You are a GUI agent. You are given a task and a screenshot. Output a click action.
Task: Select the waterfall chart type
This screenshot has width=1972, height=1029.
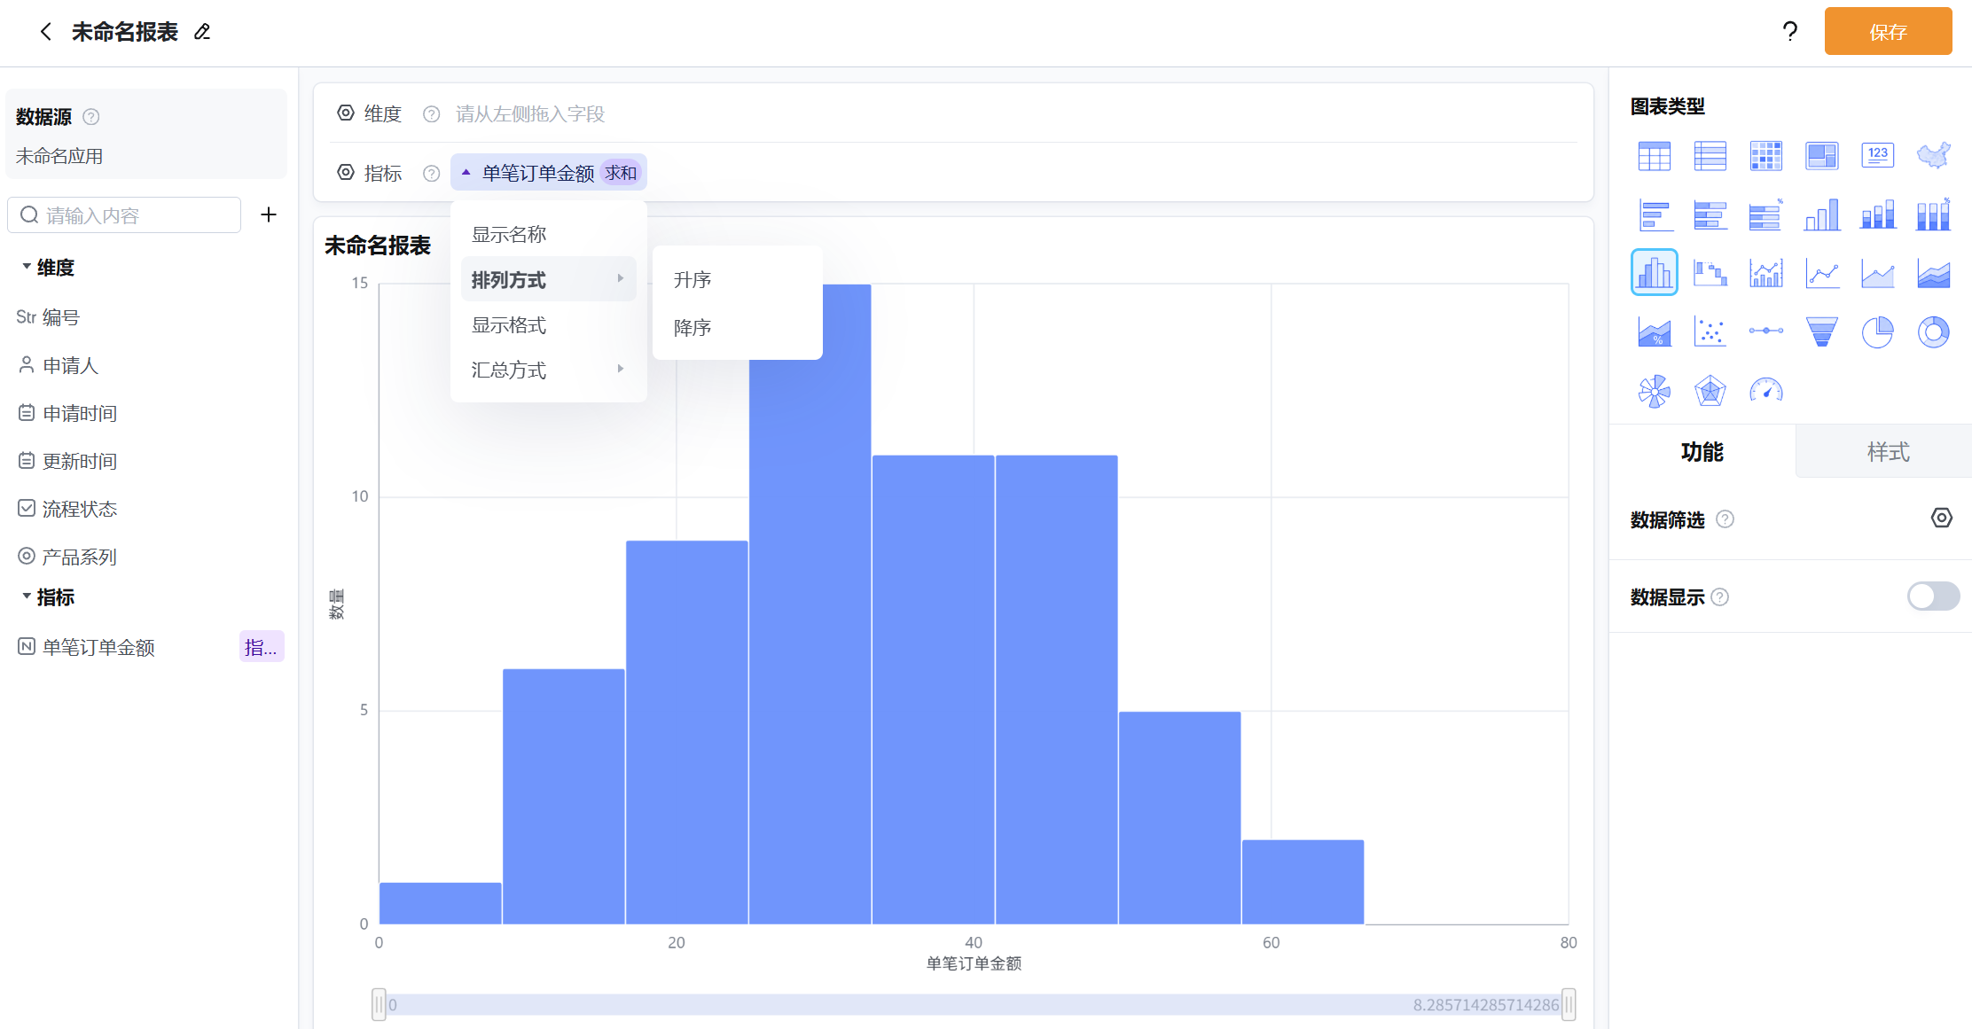coord(1710,273)
